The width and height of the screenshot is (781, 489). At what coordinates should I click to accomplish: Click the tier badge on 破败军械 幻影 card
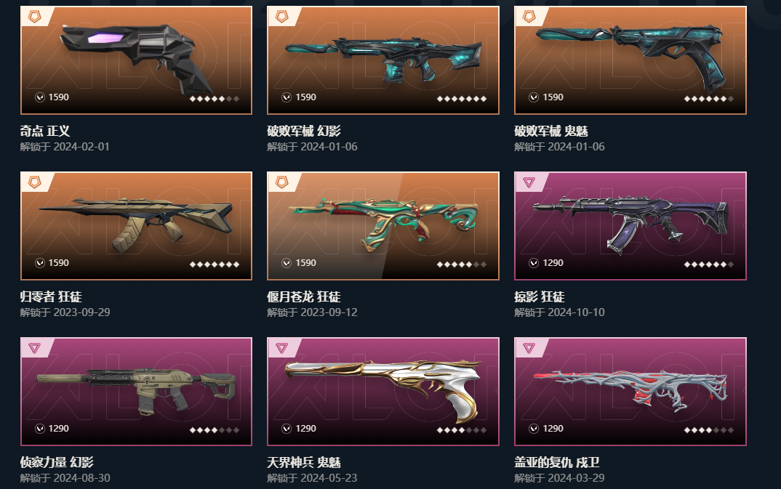(x=281, y=17)
